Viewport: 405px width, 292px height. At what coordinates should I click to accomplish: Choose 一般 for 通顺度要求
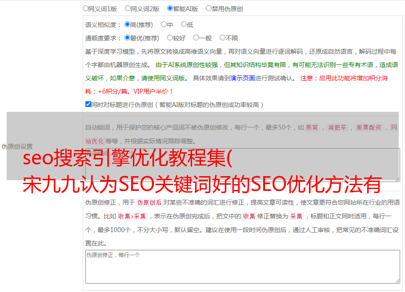pyautogui.click(x=196, y=38)
